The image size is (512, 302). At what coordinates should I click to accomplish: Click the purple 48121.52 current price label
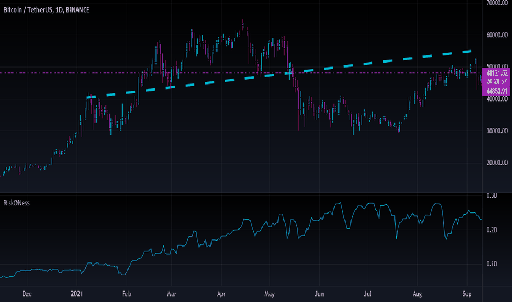point(496,73)
